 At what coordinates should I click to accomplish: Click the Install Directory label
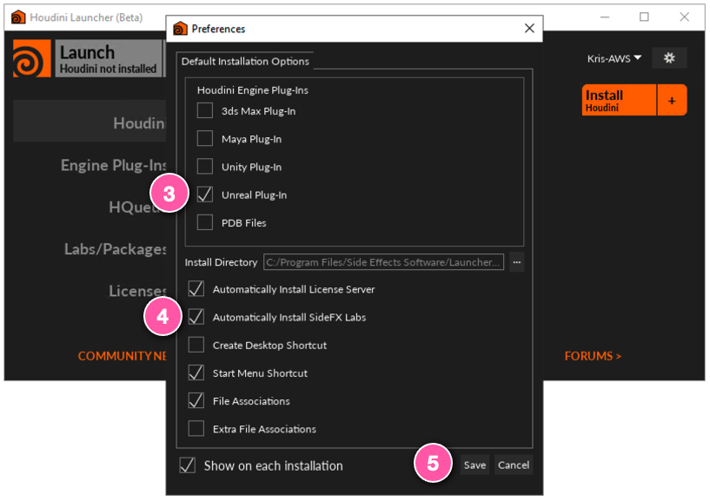(221, 262)
